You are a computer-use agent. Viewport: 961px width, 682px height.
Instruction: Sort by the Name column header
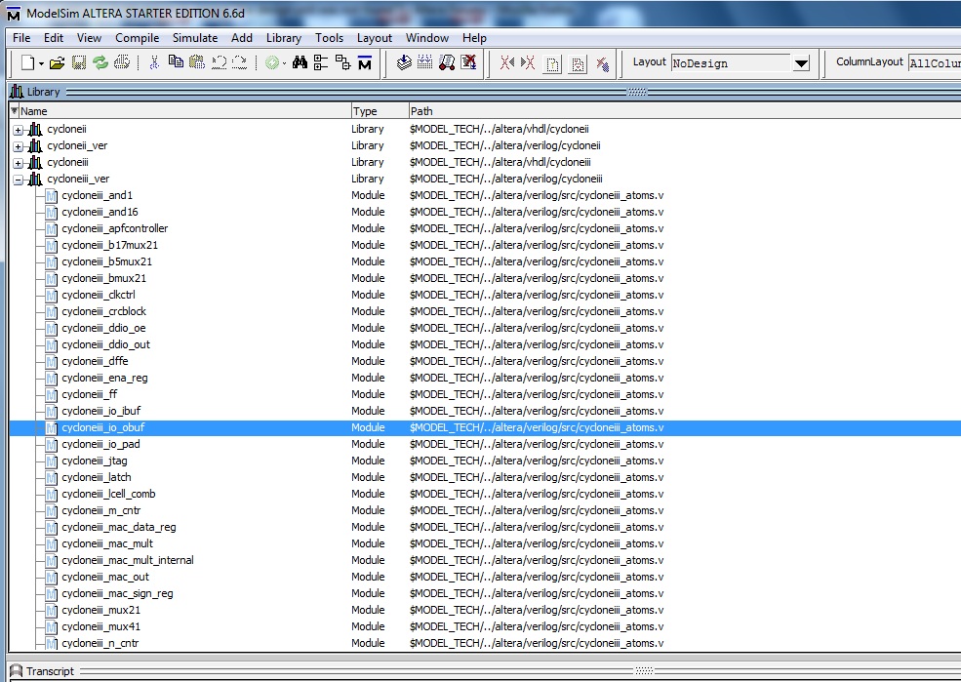coord(184,111)
